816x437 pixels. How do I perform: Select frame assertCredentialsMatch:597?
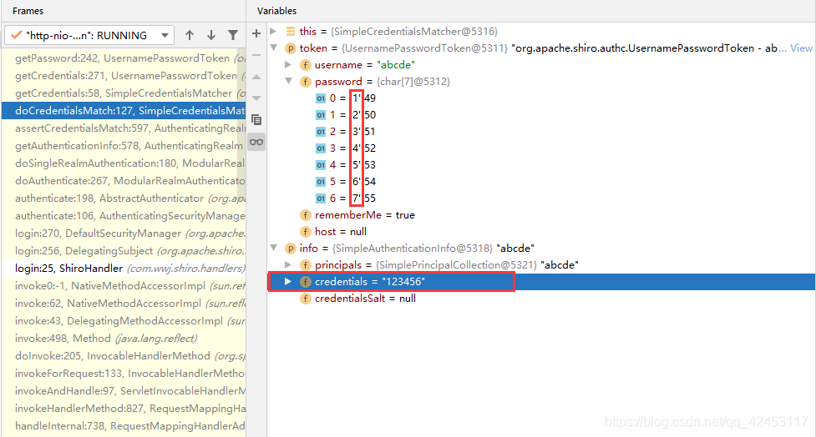click(124, 128)
